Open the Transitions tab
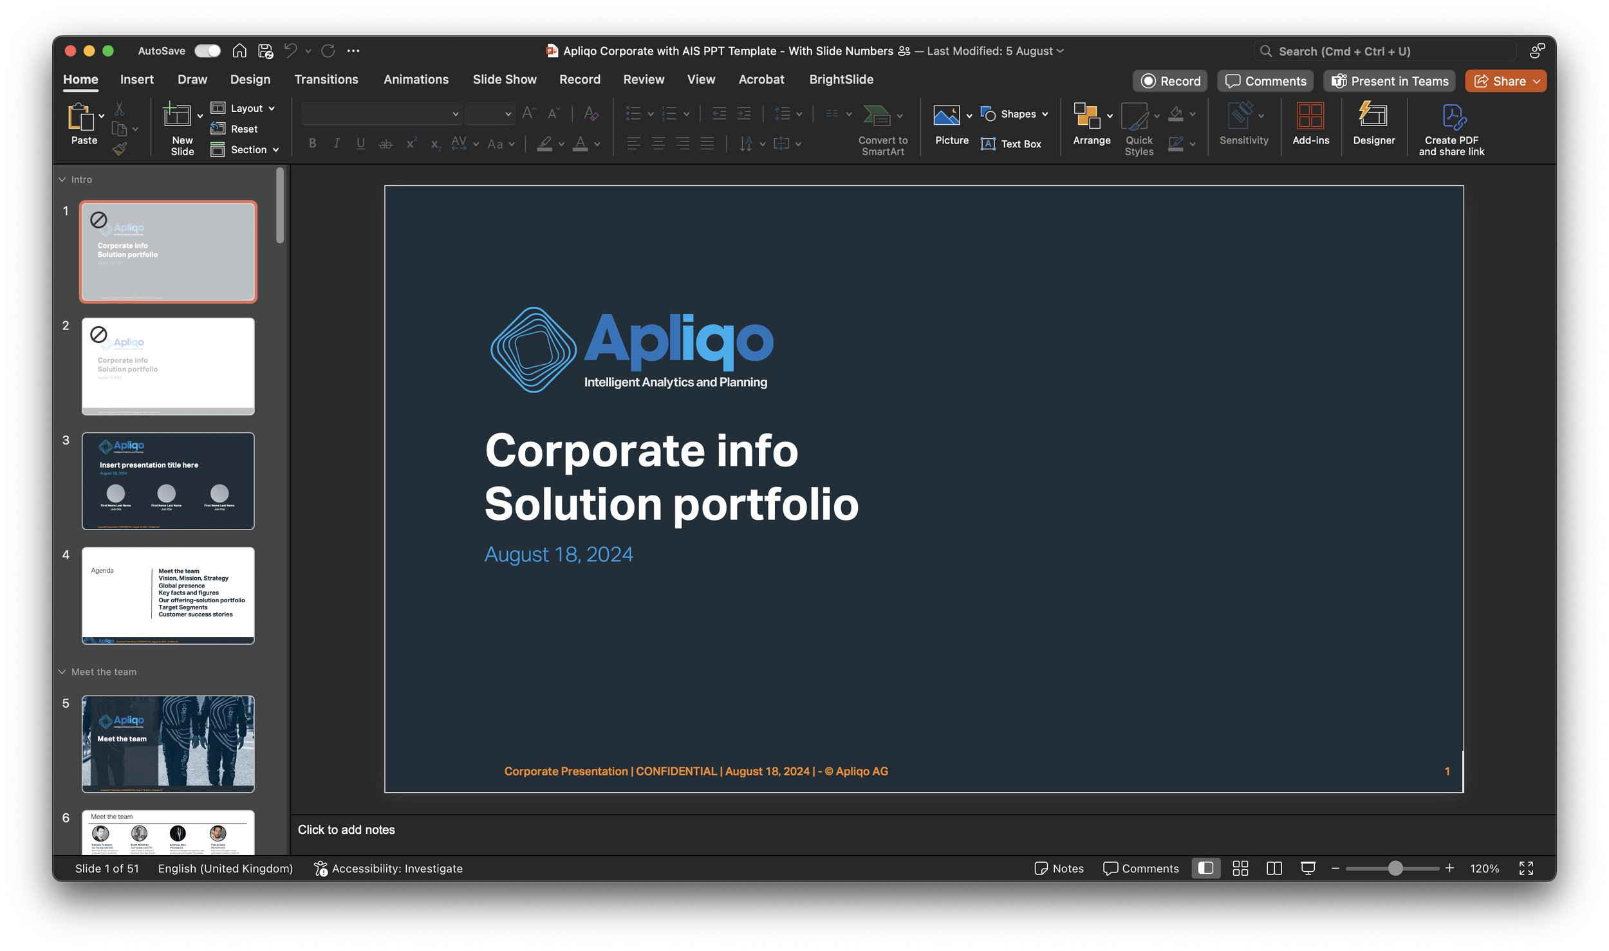 (x=326, y=80)
